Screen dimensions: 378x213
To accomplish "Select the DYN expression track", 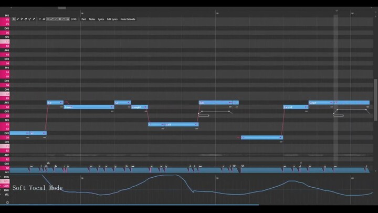I will click(6, 177).
